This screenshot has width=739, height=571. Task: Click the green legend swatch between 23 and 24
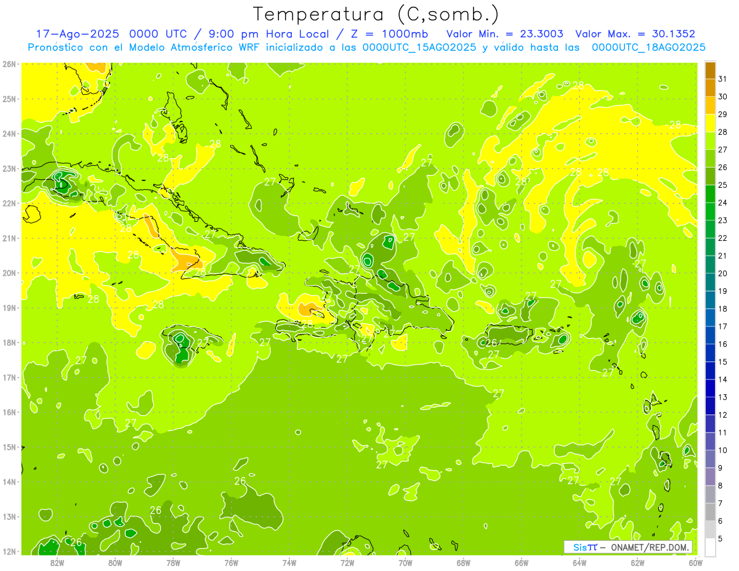click(710, 211)
